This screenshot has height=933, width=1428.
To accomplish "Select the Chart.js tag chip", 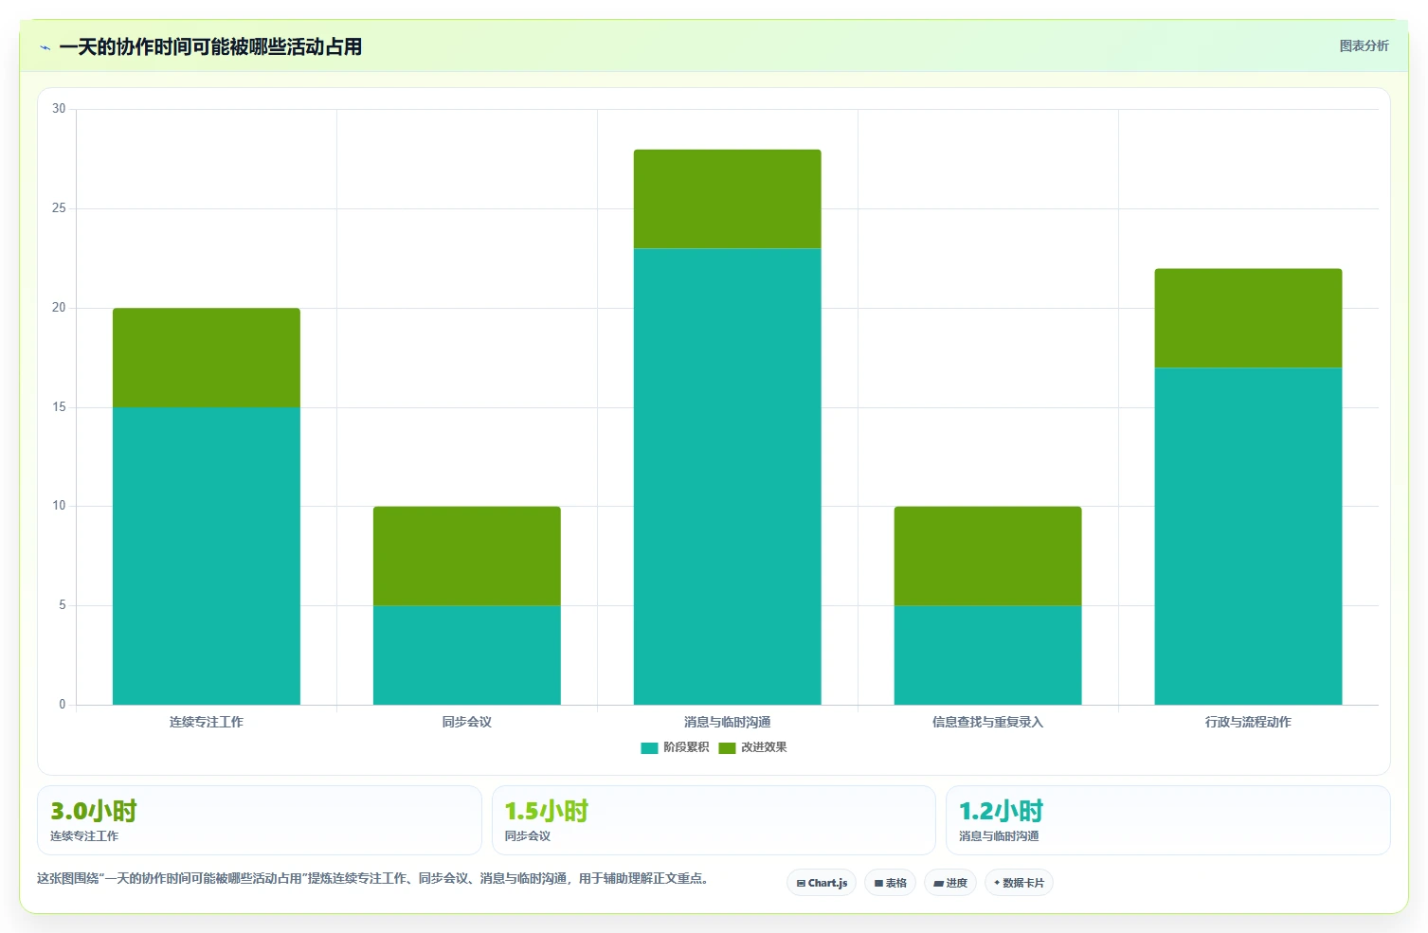I will coord(822,883).
